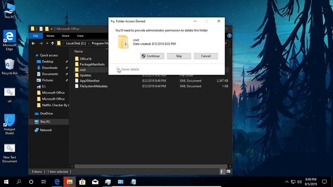Screen dimensions: 333x187
Task: Open taskbar Search magnifier
Action: click(19, 182)
